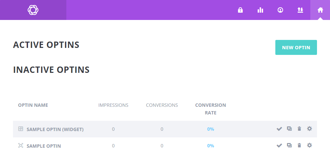Activate Sample Optin (Widget) with checkmark
This screenshot has width=330, height=163.
click(279, 129)
